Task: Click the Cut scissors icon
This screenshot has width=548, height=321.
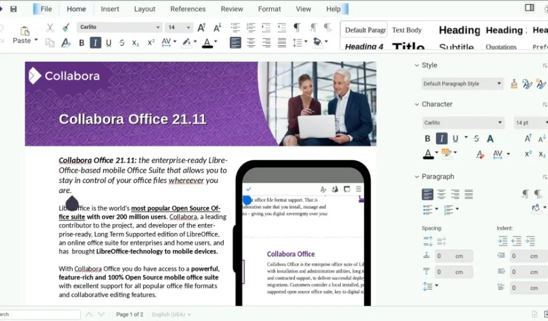Action: point(50,28)
